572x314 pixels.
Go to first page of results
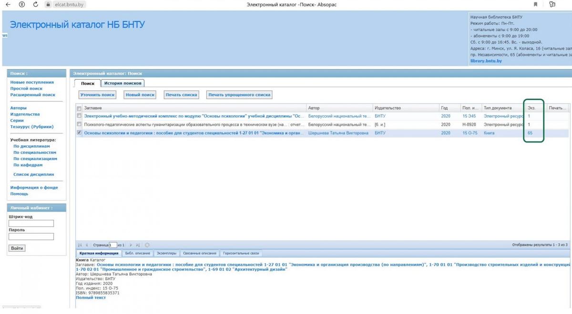click(x=80, y=245)
